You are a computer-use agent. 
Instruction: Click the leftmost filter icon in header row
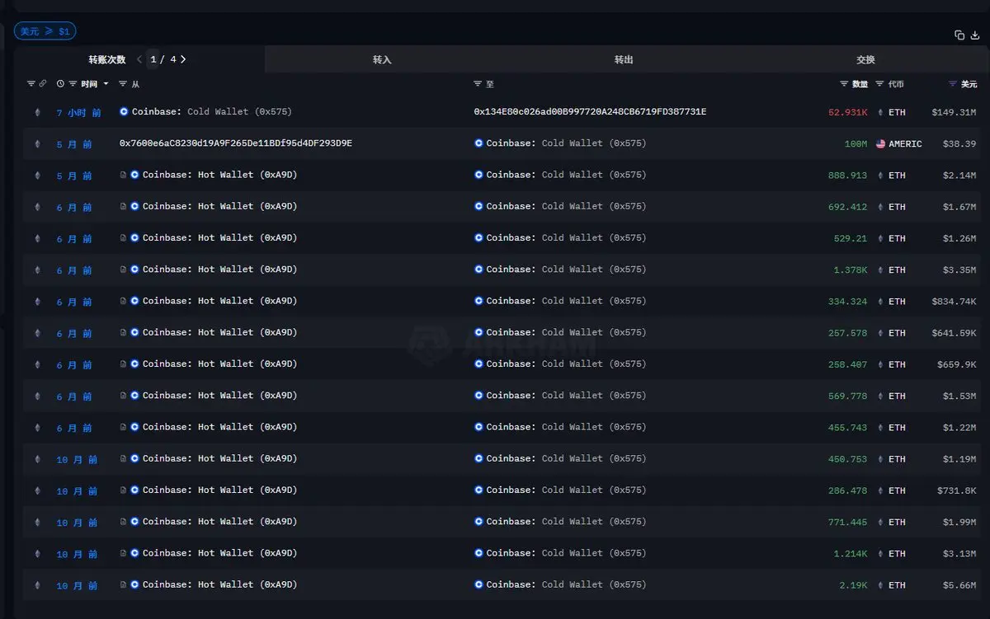click(31, 83)
